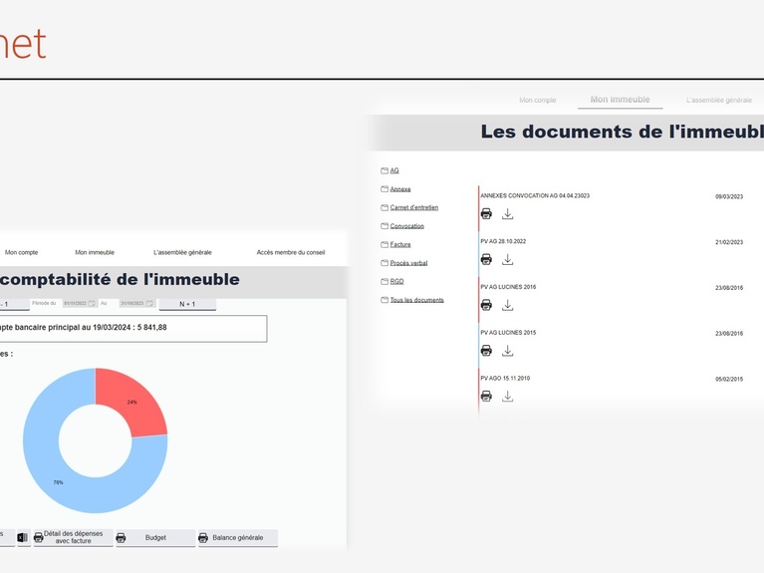Open L'assemblée générale tab in documents window
The width and height of the screenshot is (764, 573).
pos(719,100)
